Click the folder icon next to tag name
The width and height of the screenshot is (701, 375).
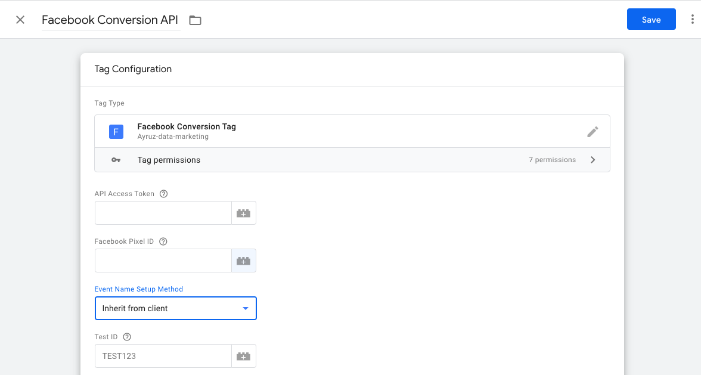[x=195, y=20]
